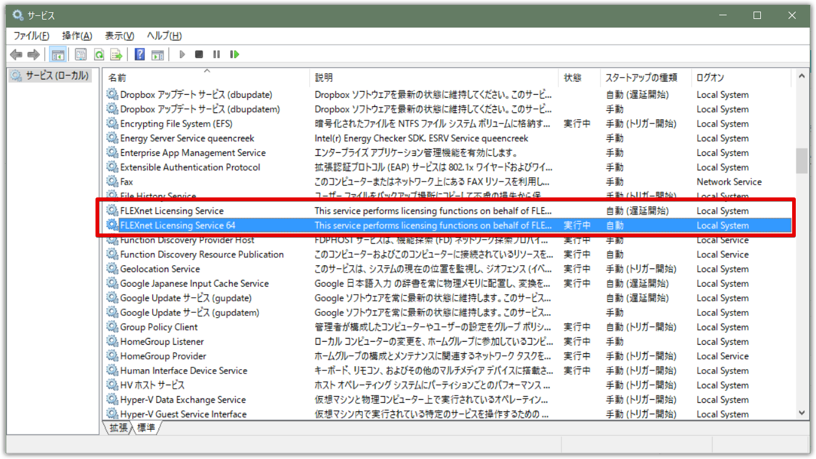Toggle the console tree show/hide icon

58,55
